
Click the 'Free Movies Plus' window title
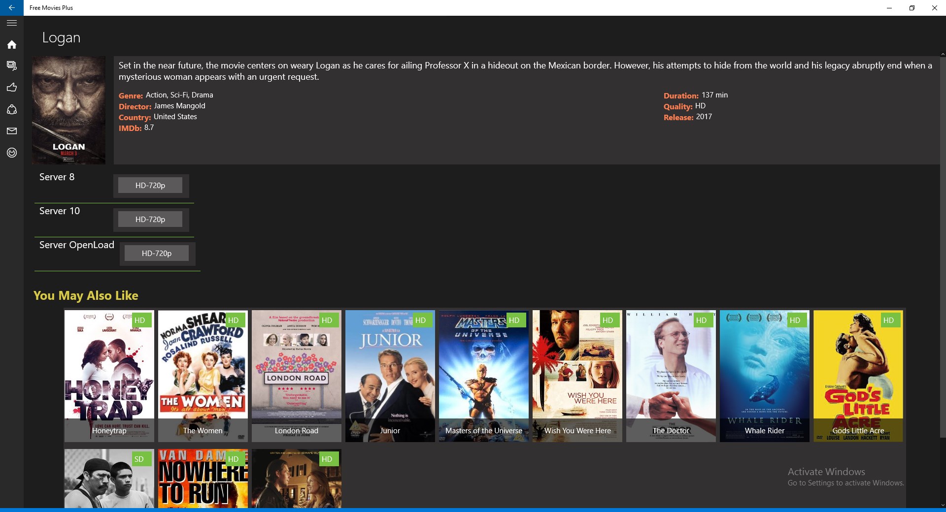[x=51, y=8]
